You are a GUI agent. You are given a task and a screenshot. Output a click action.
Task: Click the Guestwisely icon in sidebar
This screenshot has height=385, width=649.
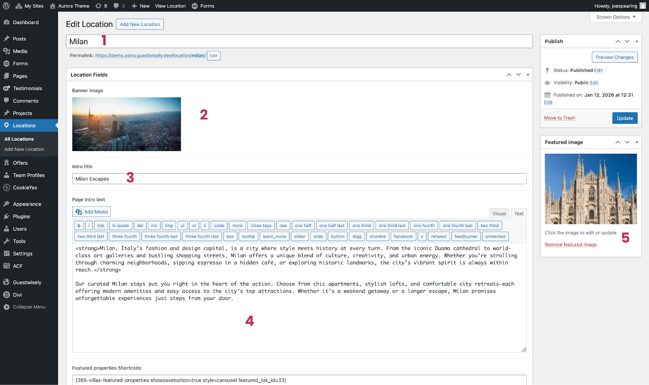click(6, 282)
